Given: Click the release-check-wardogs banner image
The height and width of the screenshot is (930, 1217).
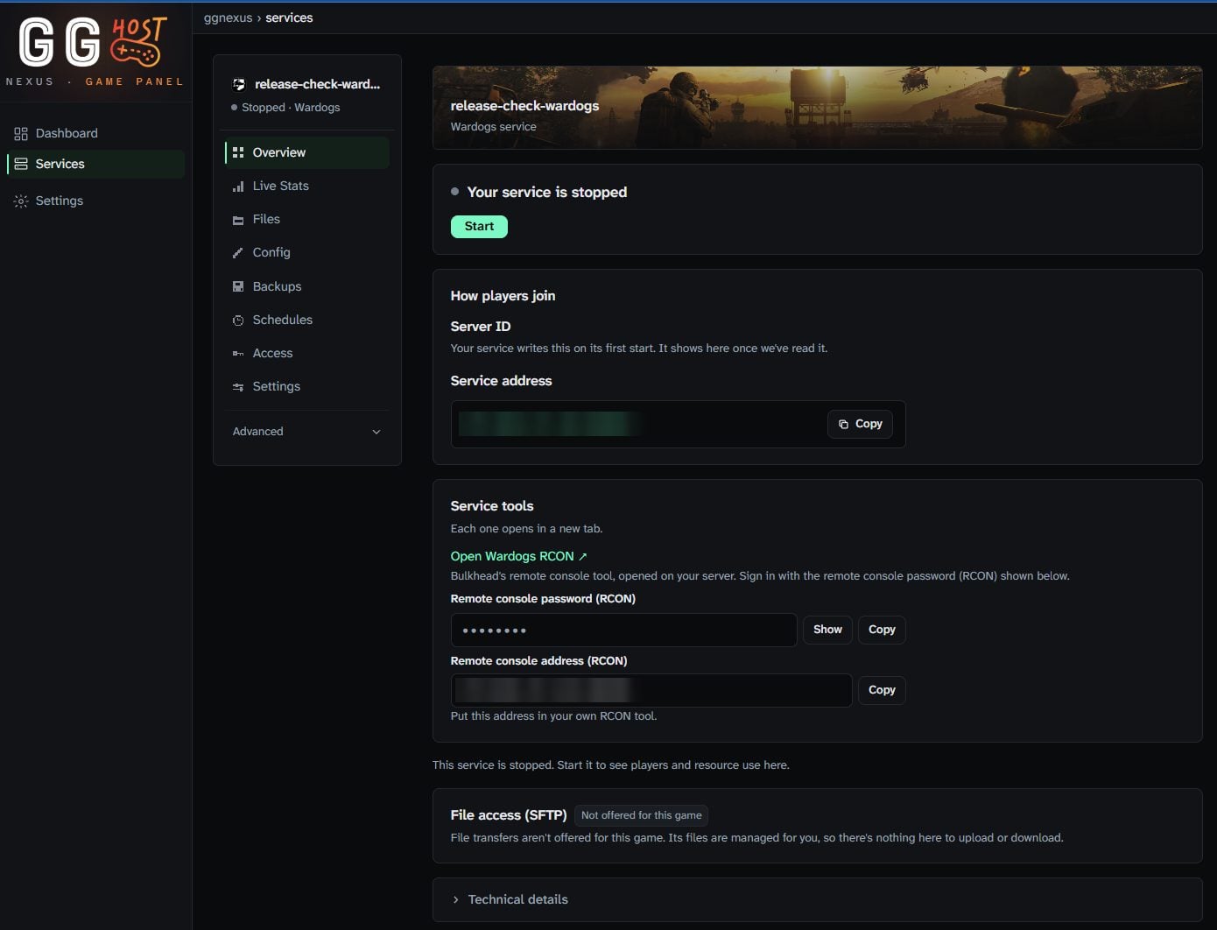Looking at the screenshot, I should (817, 108).
